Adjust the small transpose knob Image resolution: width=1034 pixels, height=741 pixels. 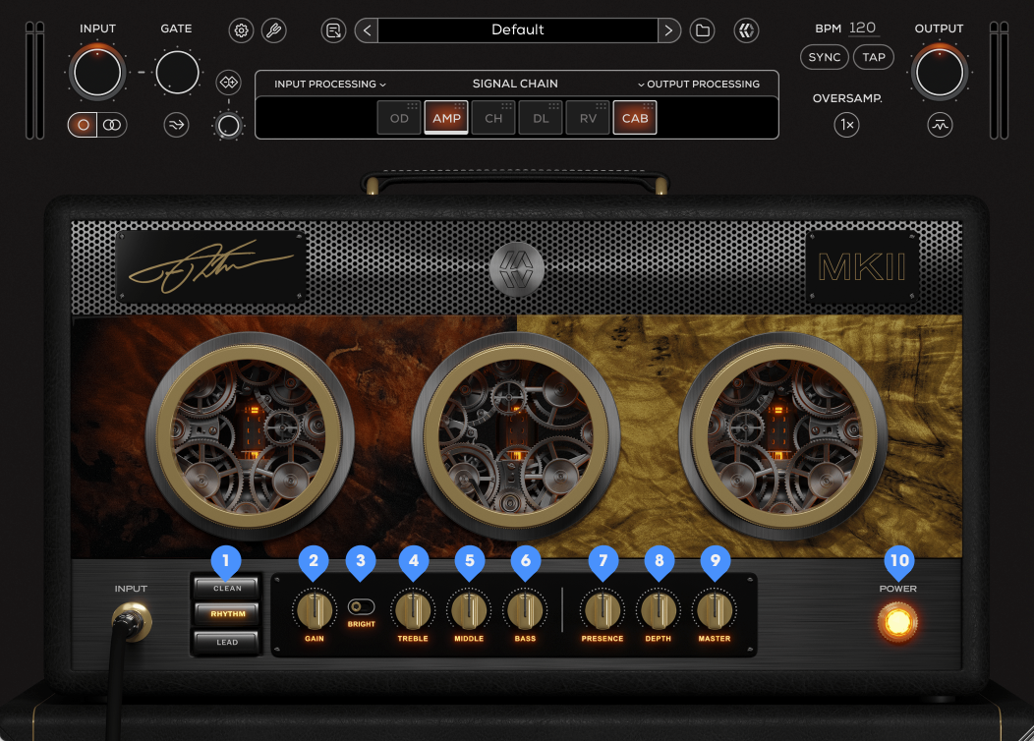click(228, 125)
